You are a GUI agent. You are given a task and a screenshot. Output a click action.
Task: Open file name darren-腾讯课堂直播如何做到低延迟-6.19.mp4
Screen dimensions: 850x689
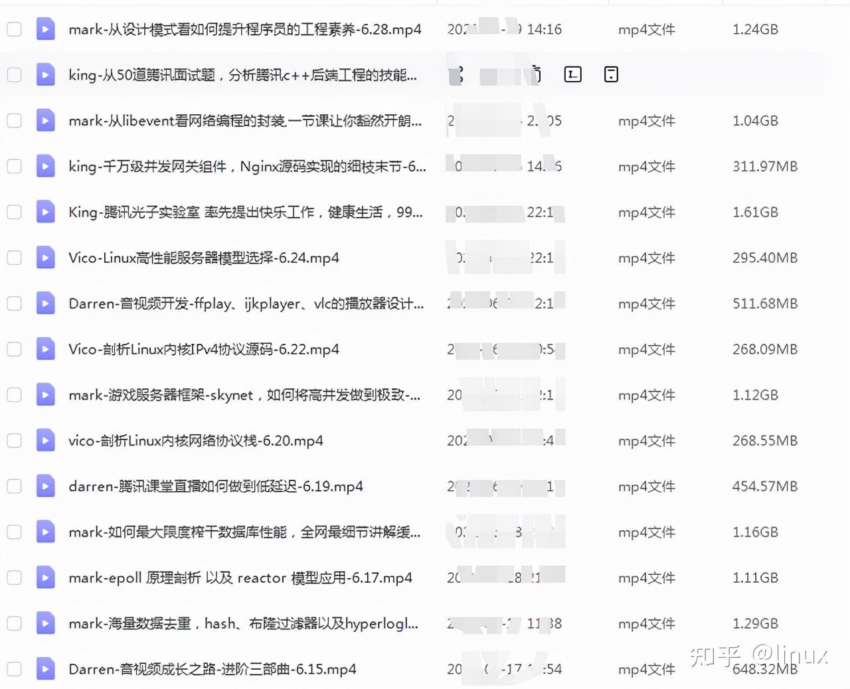point(216,487)
